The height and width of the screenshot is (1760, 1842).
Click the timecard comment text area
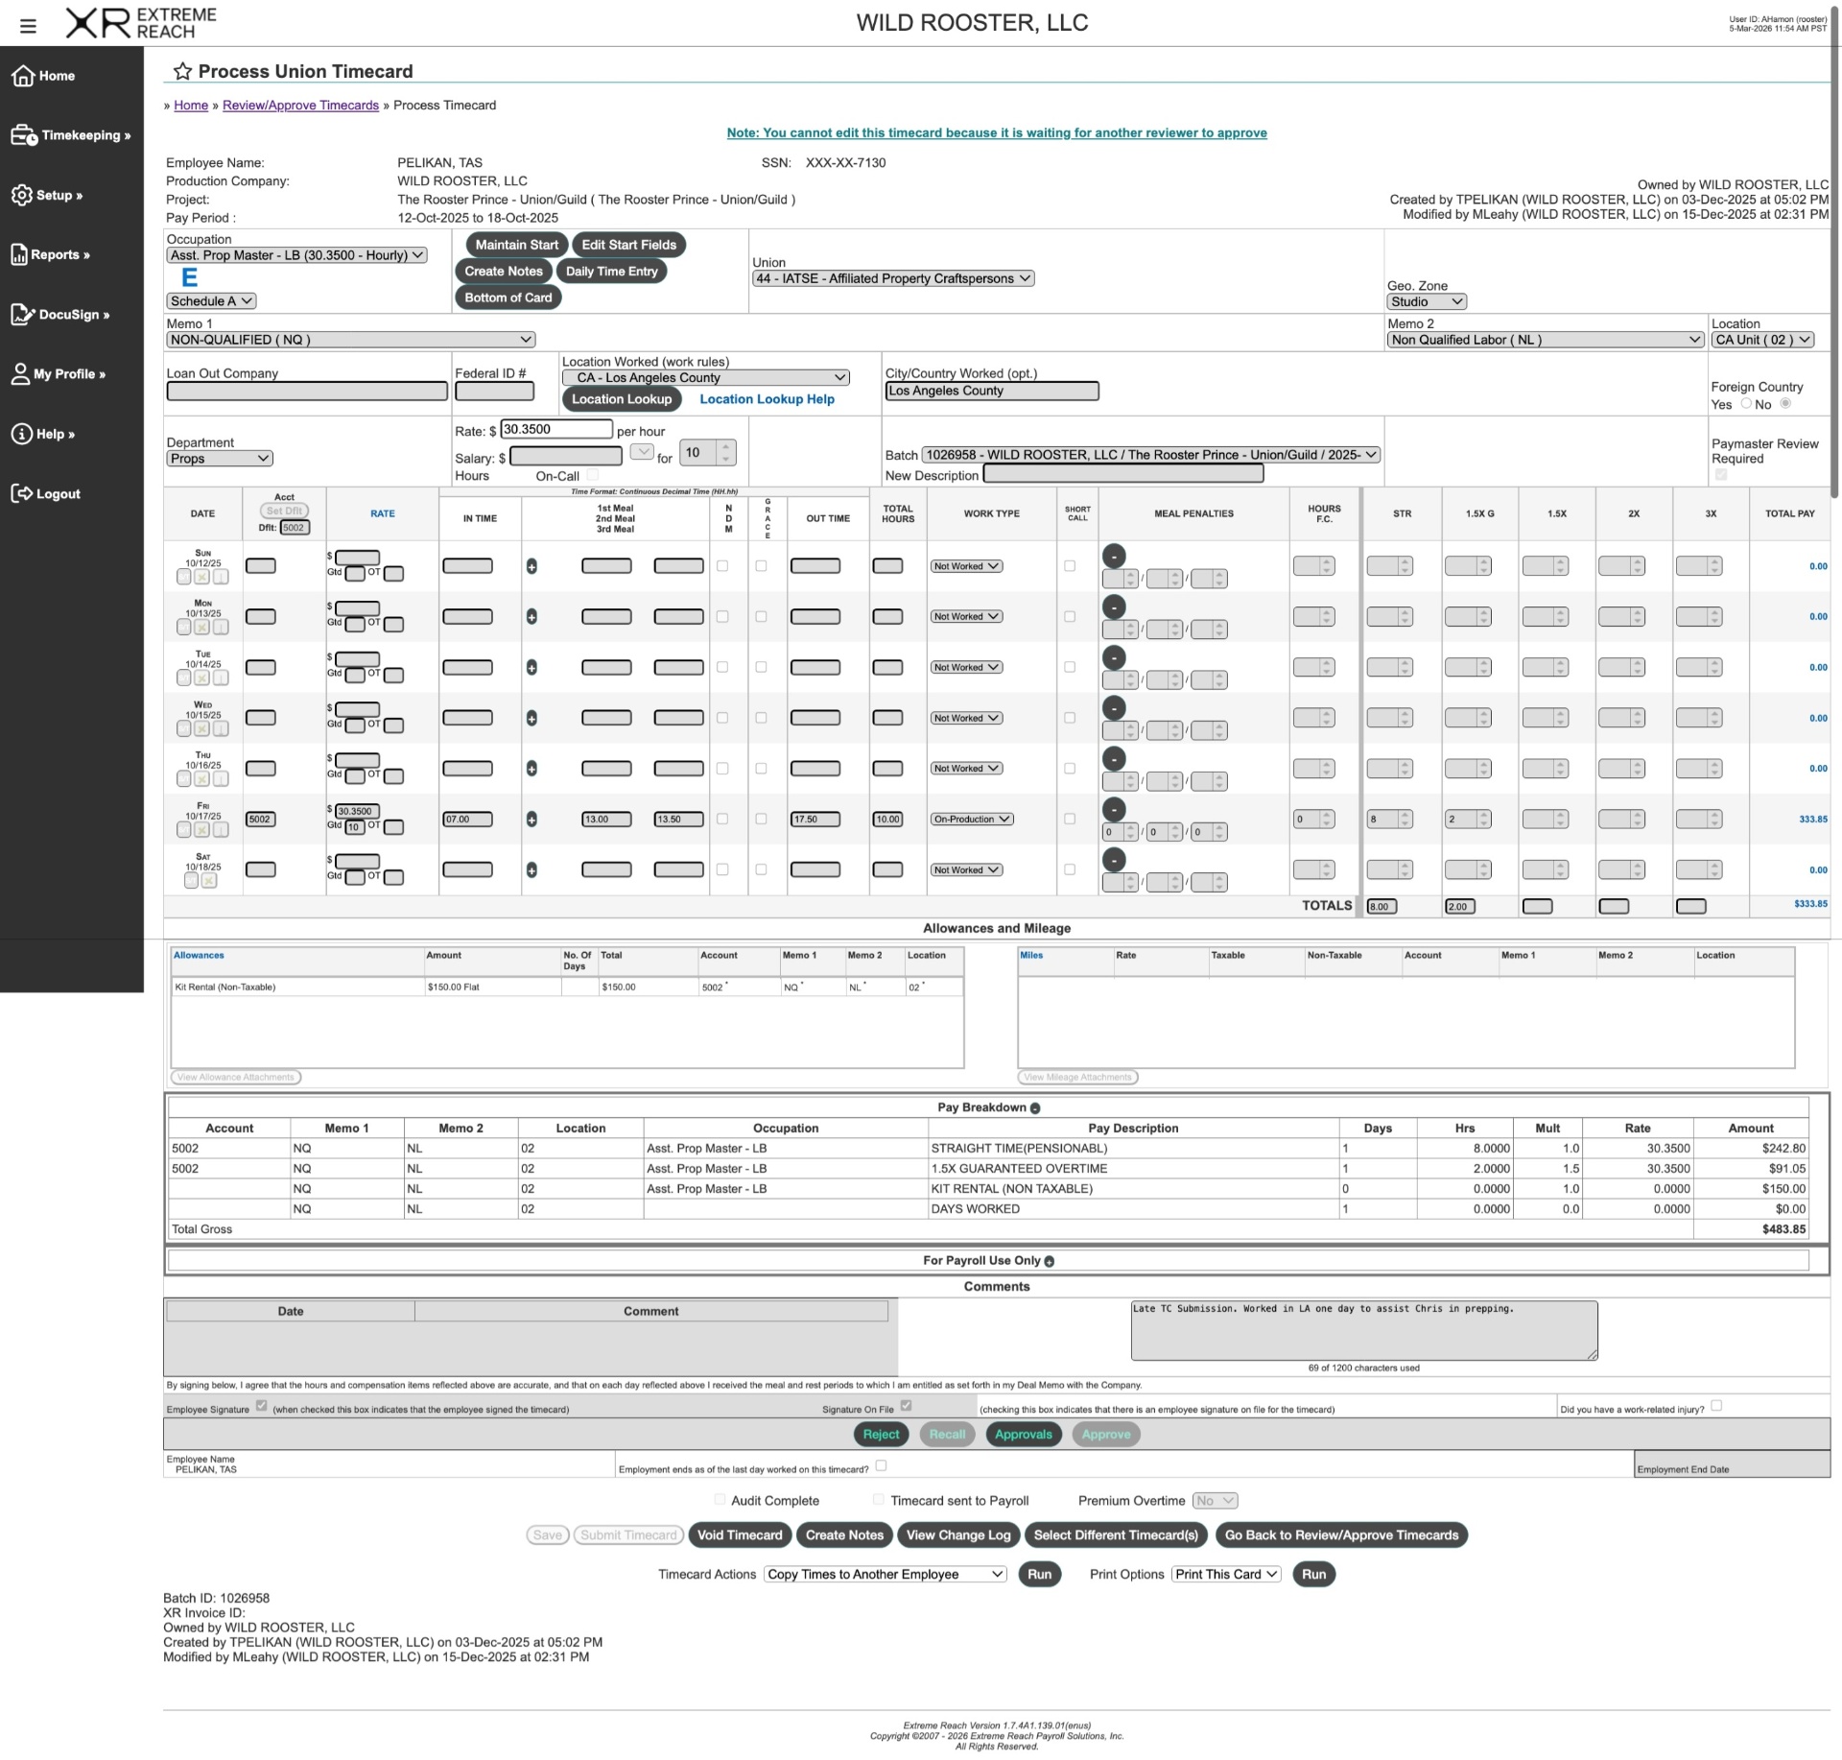[x=1364, y=1330]
